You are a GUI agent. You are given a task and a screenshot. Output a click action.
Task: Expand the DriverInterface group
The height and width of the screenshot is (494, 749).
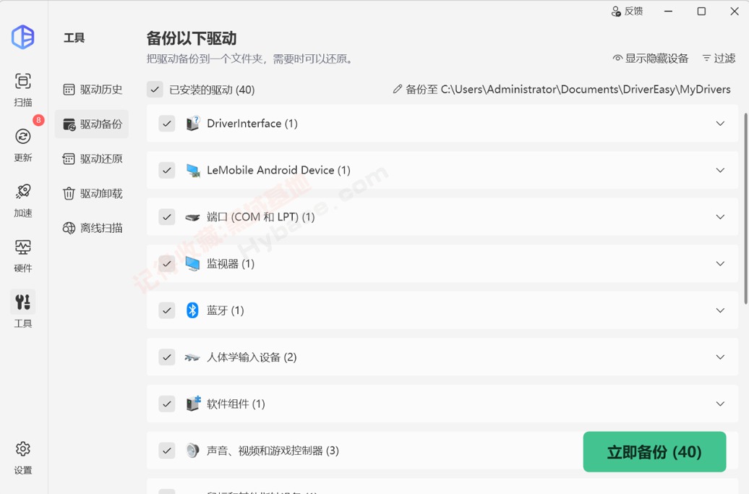point(720,124)
